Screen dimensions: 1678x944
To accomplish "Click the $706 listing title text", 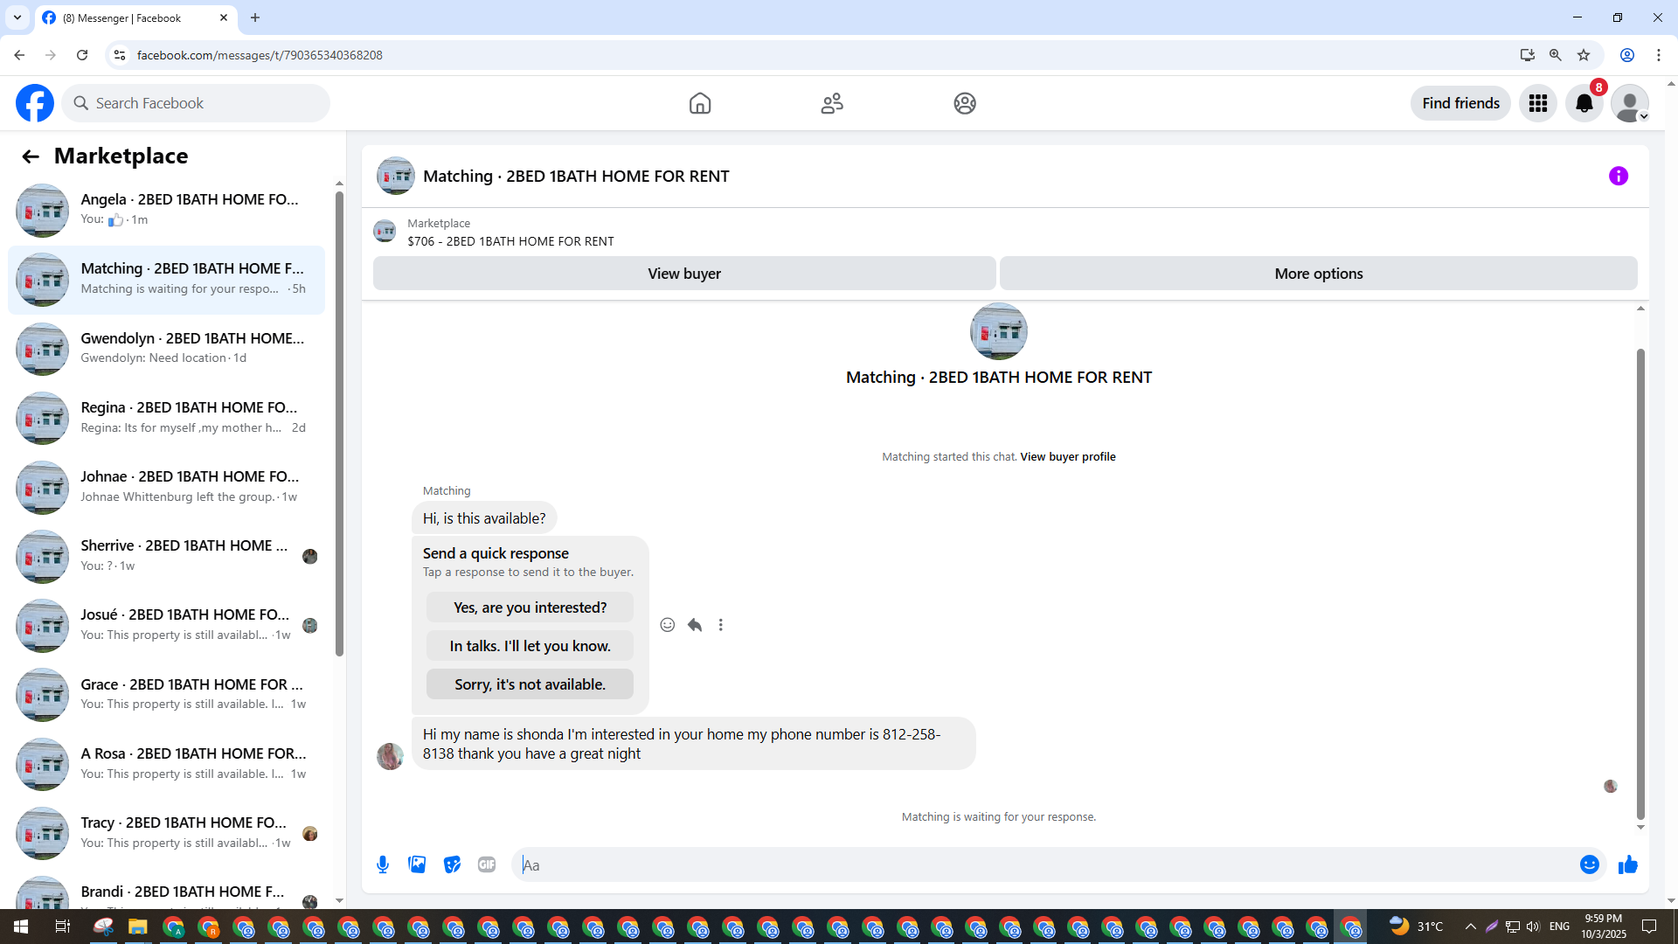I will click(510, 241).
